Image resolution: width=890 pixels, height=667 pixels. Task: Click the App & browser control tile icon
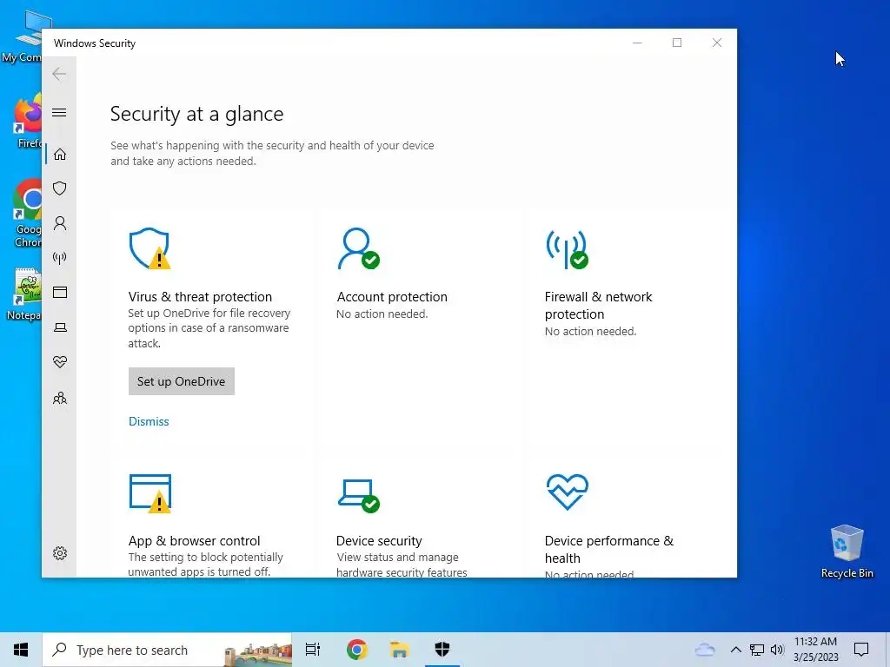tap(149, 493)
